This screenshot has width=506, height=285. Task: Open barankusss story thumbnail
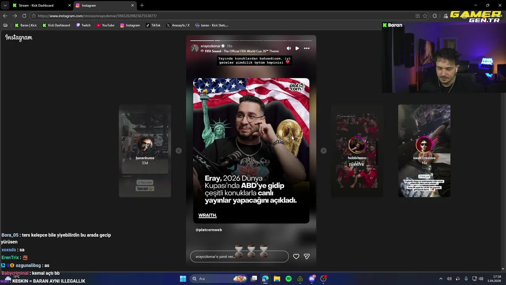pos(145,151)
